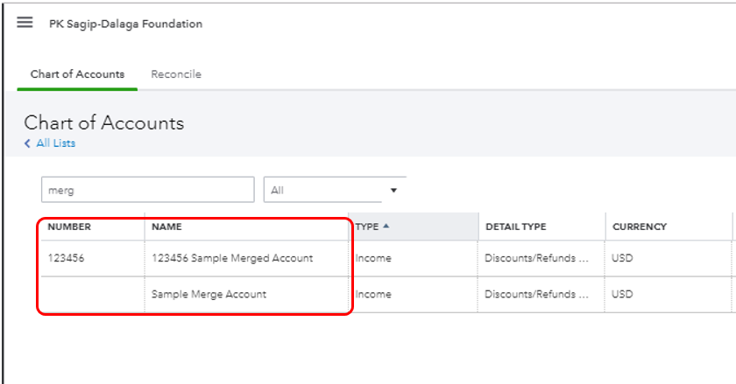736x384 pixels.
Task: Go back to All Lists
Action: (x=55, y=143)
